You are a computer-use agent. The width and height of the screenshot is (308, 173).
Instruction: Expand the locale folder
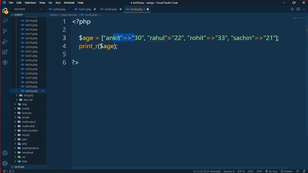point(26,117)
